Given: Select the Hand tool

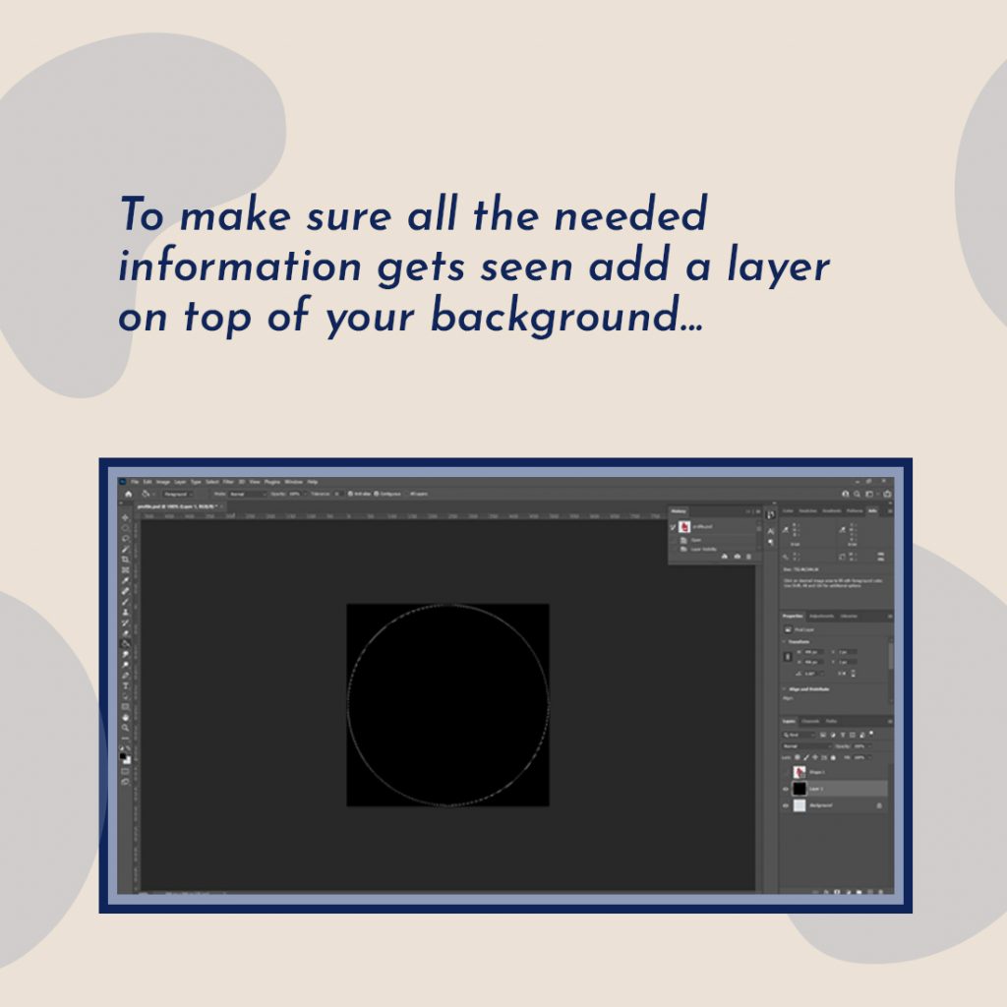Looking at the screenshot, I should click(x=125, y=717).
